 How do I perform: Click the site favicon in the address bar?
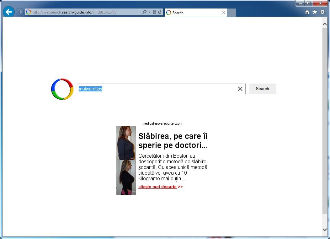pos(29,12)
